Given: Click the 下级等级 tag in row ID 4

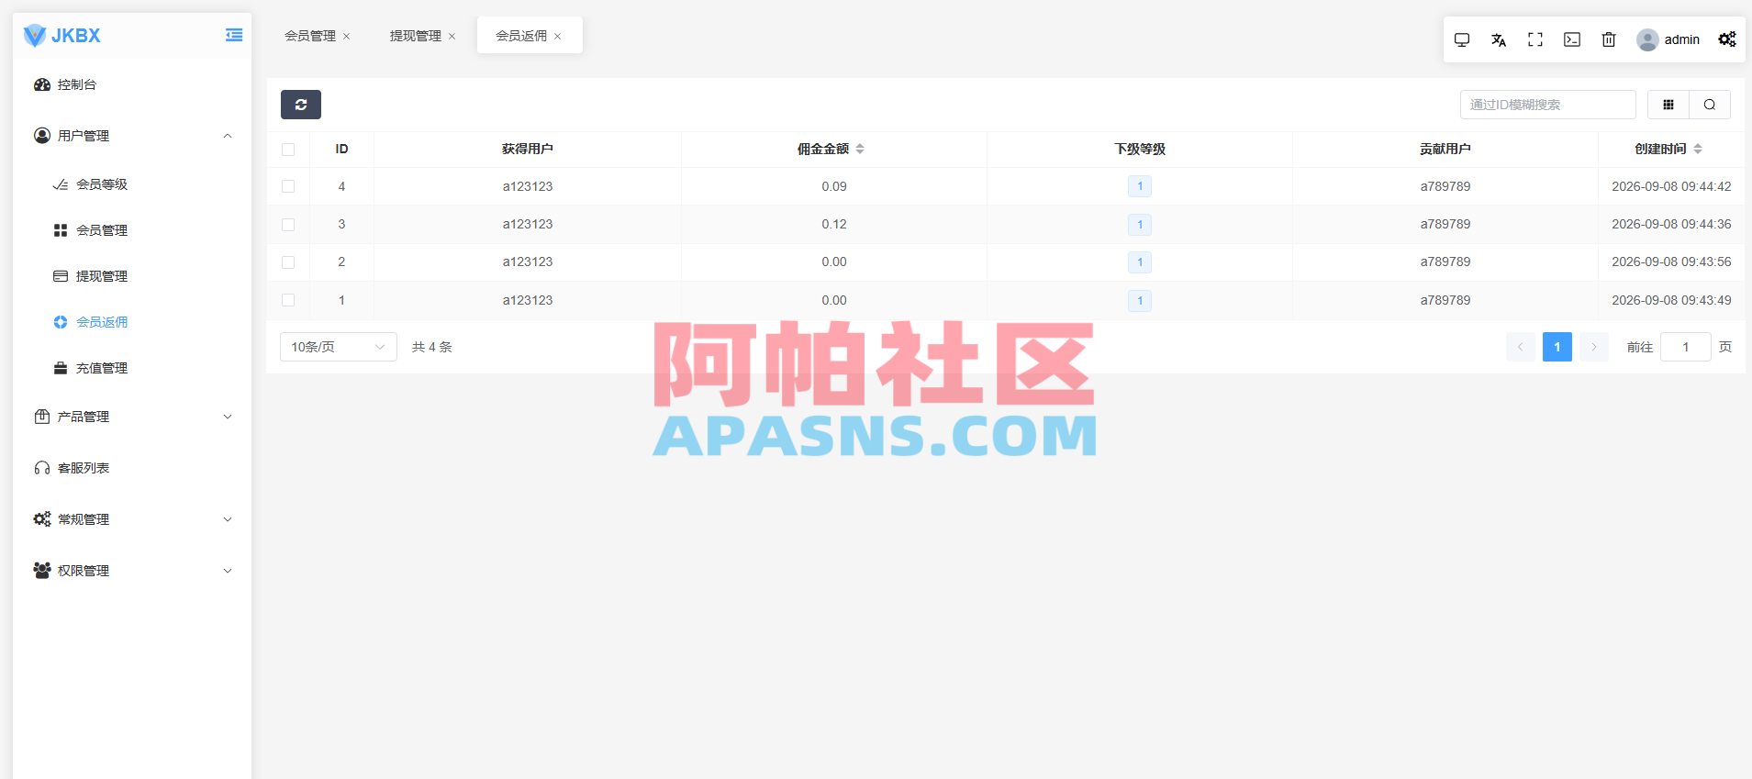Looking at the screenshot, I should 1140,186.
